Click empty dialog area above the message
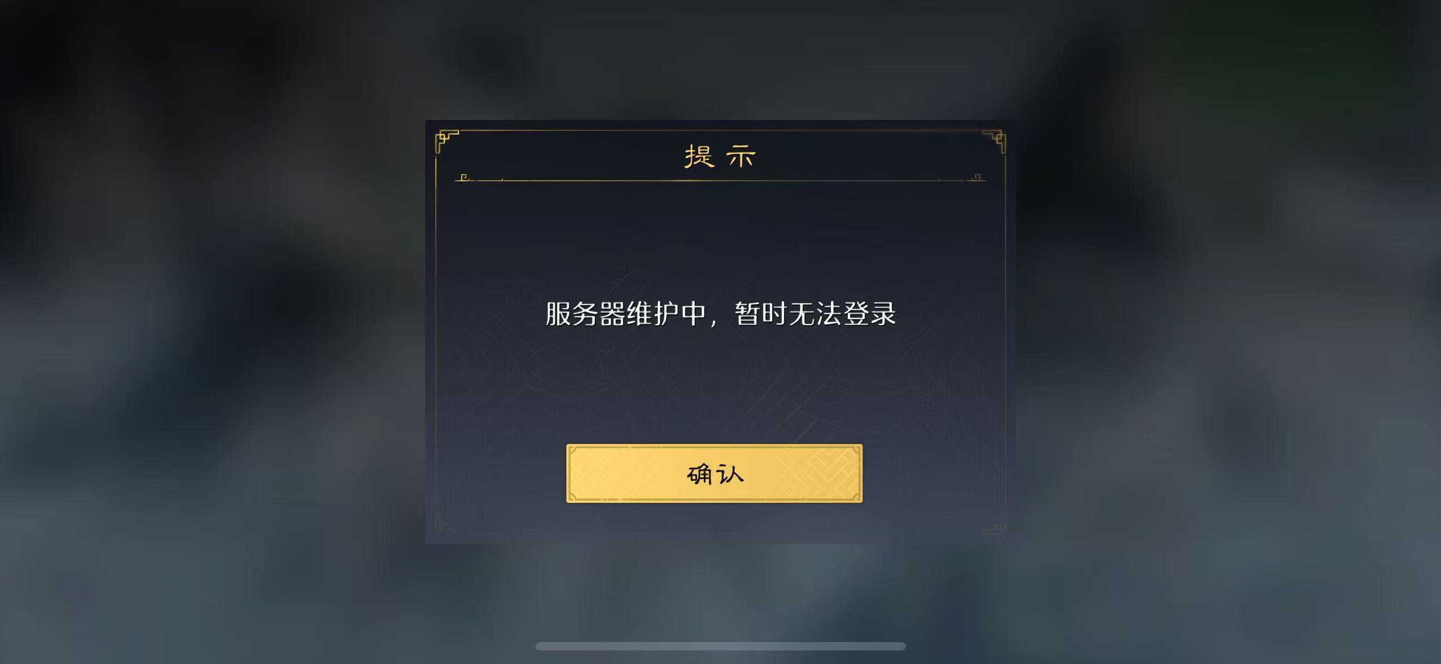1441x664 pixels. click(720, 237)
